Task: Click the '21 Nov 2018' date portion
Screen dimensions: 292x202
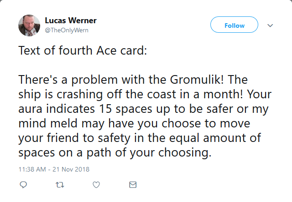Action: click(71, 169)
